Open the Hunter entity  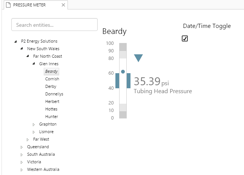pos(51,117)
